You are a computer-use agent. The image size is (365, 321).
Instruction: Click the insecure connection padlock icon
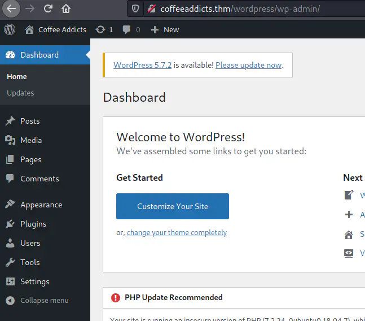151,8
